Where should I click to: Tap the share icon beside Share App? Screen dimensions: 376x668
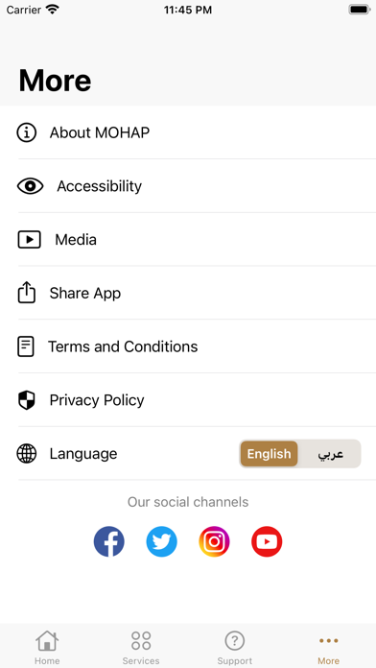[x=27, y=292]
